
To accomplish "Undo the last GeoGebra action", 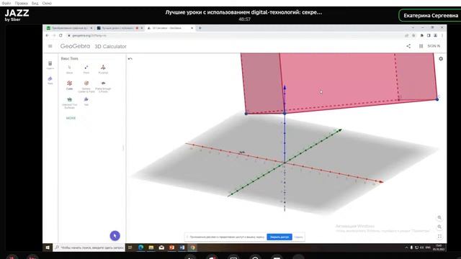I will pos(130,59).
